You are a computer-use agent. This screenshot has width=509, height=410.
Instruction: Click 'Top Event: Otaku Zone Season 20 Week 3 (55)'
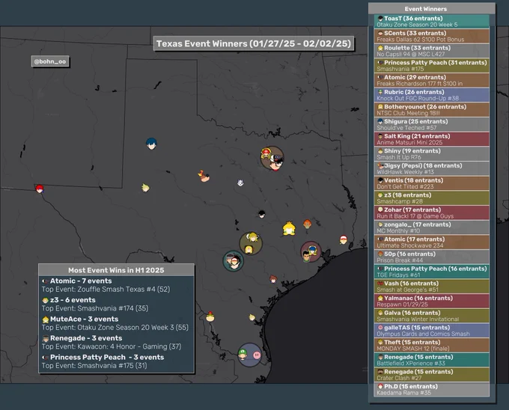click(115, 328)
